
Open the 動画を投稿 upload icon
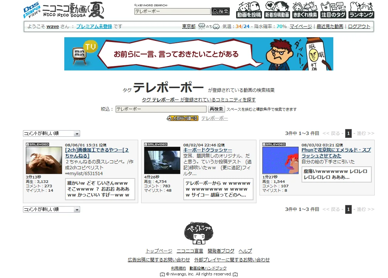click(249, 10)
